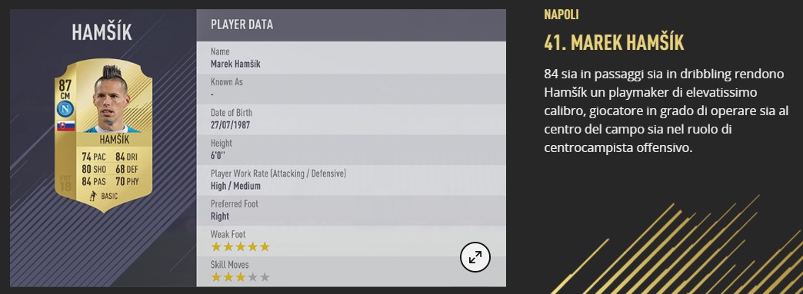This screenshot has width=803, height=294.
Task: Click the NAPOLI club label
Action: (561, 15)
